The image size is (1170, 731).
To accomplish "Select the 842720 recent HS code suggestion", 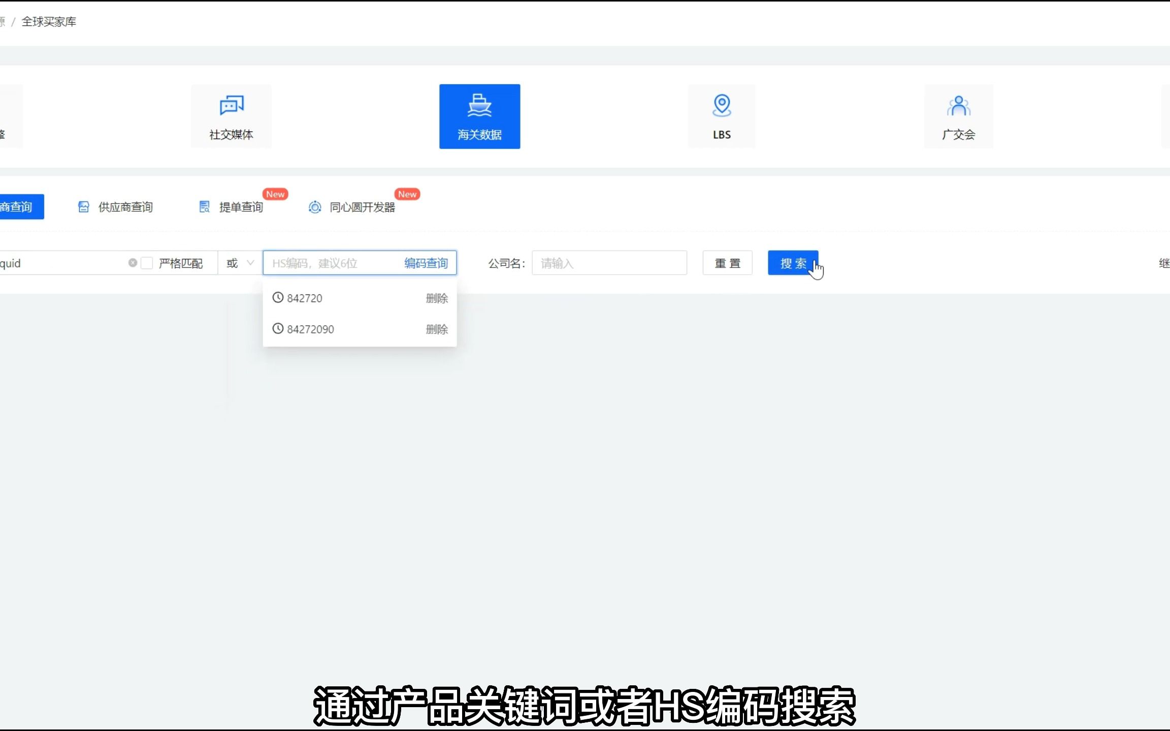I will pos(304,298).
